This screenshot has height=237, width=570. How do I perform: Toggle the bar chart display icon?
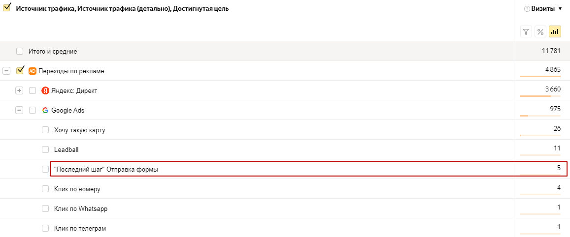555,31
